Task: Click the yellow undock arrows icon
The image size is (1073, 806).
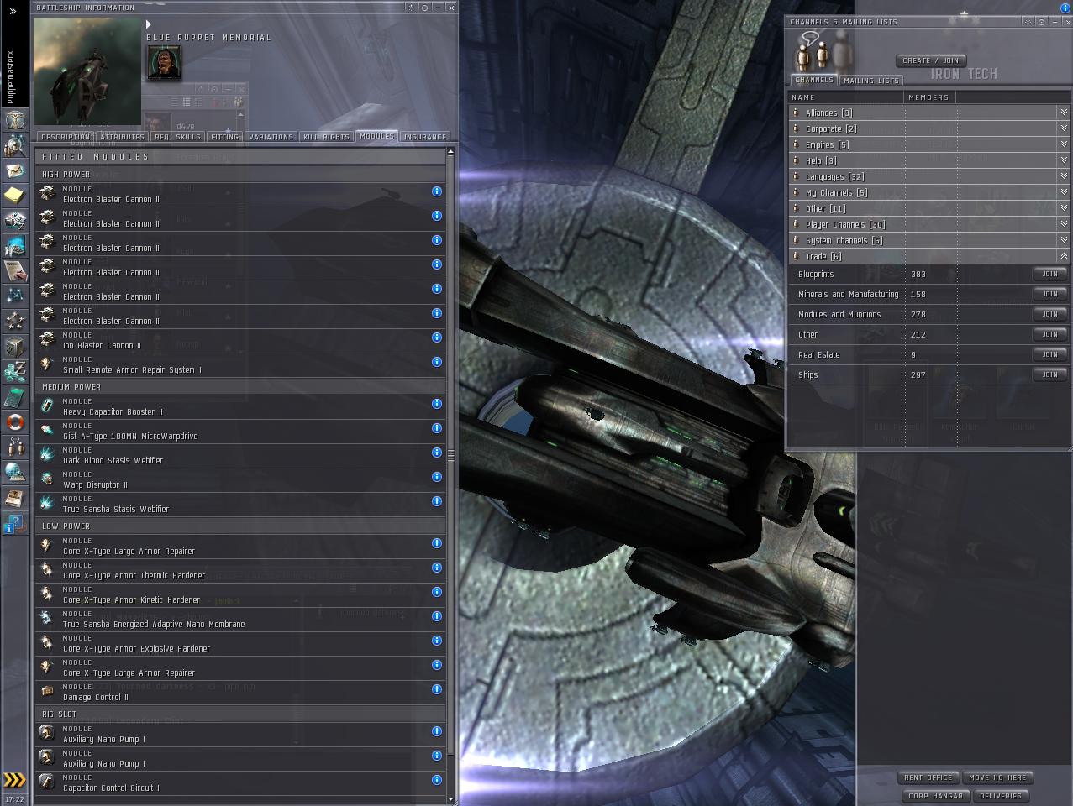Action: [14, 780]
